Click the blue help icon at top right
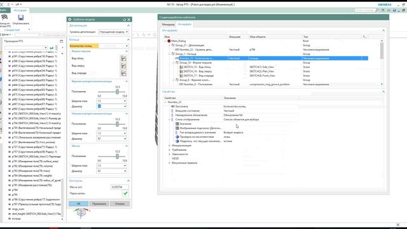407x229 pixels. [394, 10]
